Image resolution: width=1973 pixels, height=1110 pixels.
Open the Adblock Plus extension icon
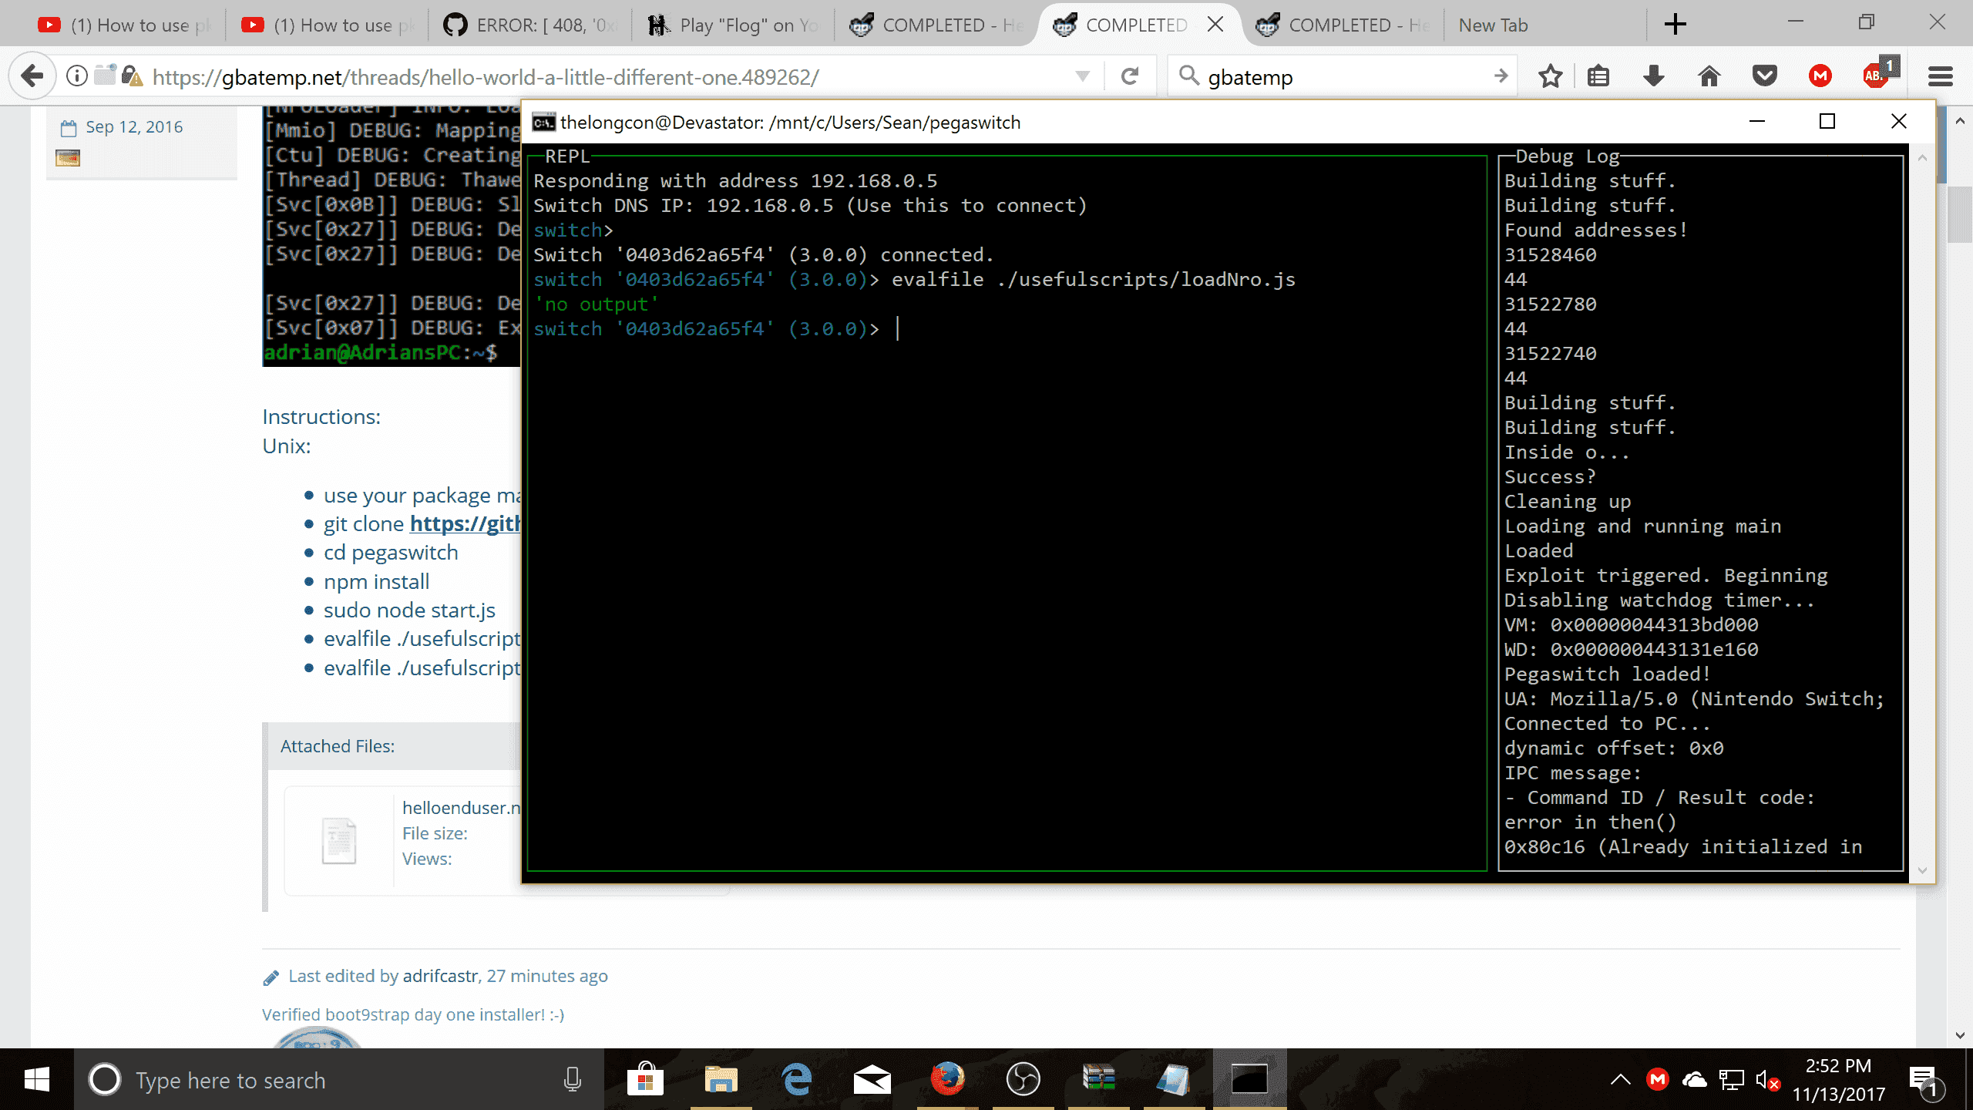[x=1877, y=74]
